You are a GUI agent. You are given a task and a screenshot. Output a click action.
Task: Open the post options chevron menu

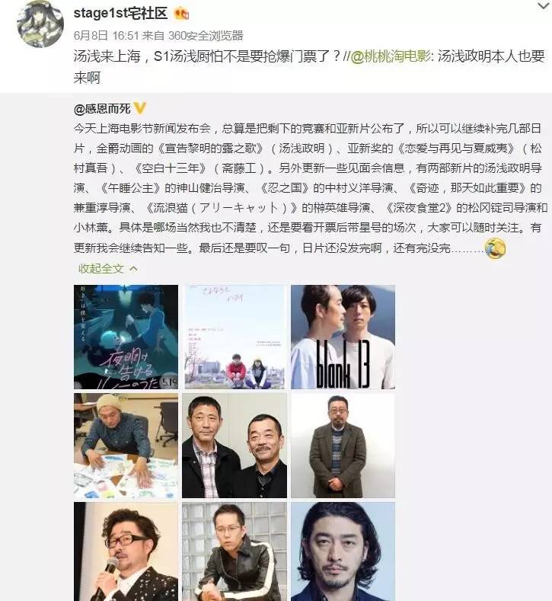point(543,6)
